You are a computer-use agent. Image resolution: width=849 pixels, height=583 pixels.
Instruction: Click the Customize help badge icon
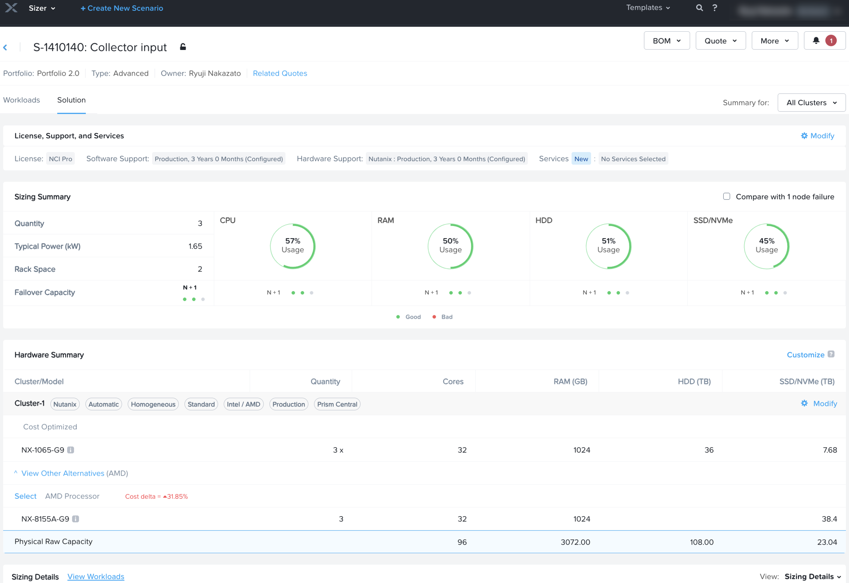[831, 354]
